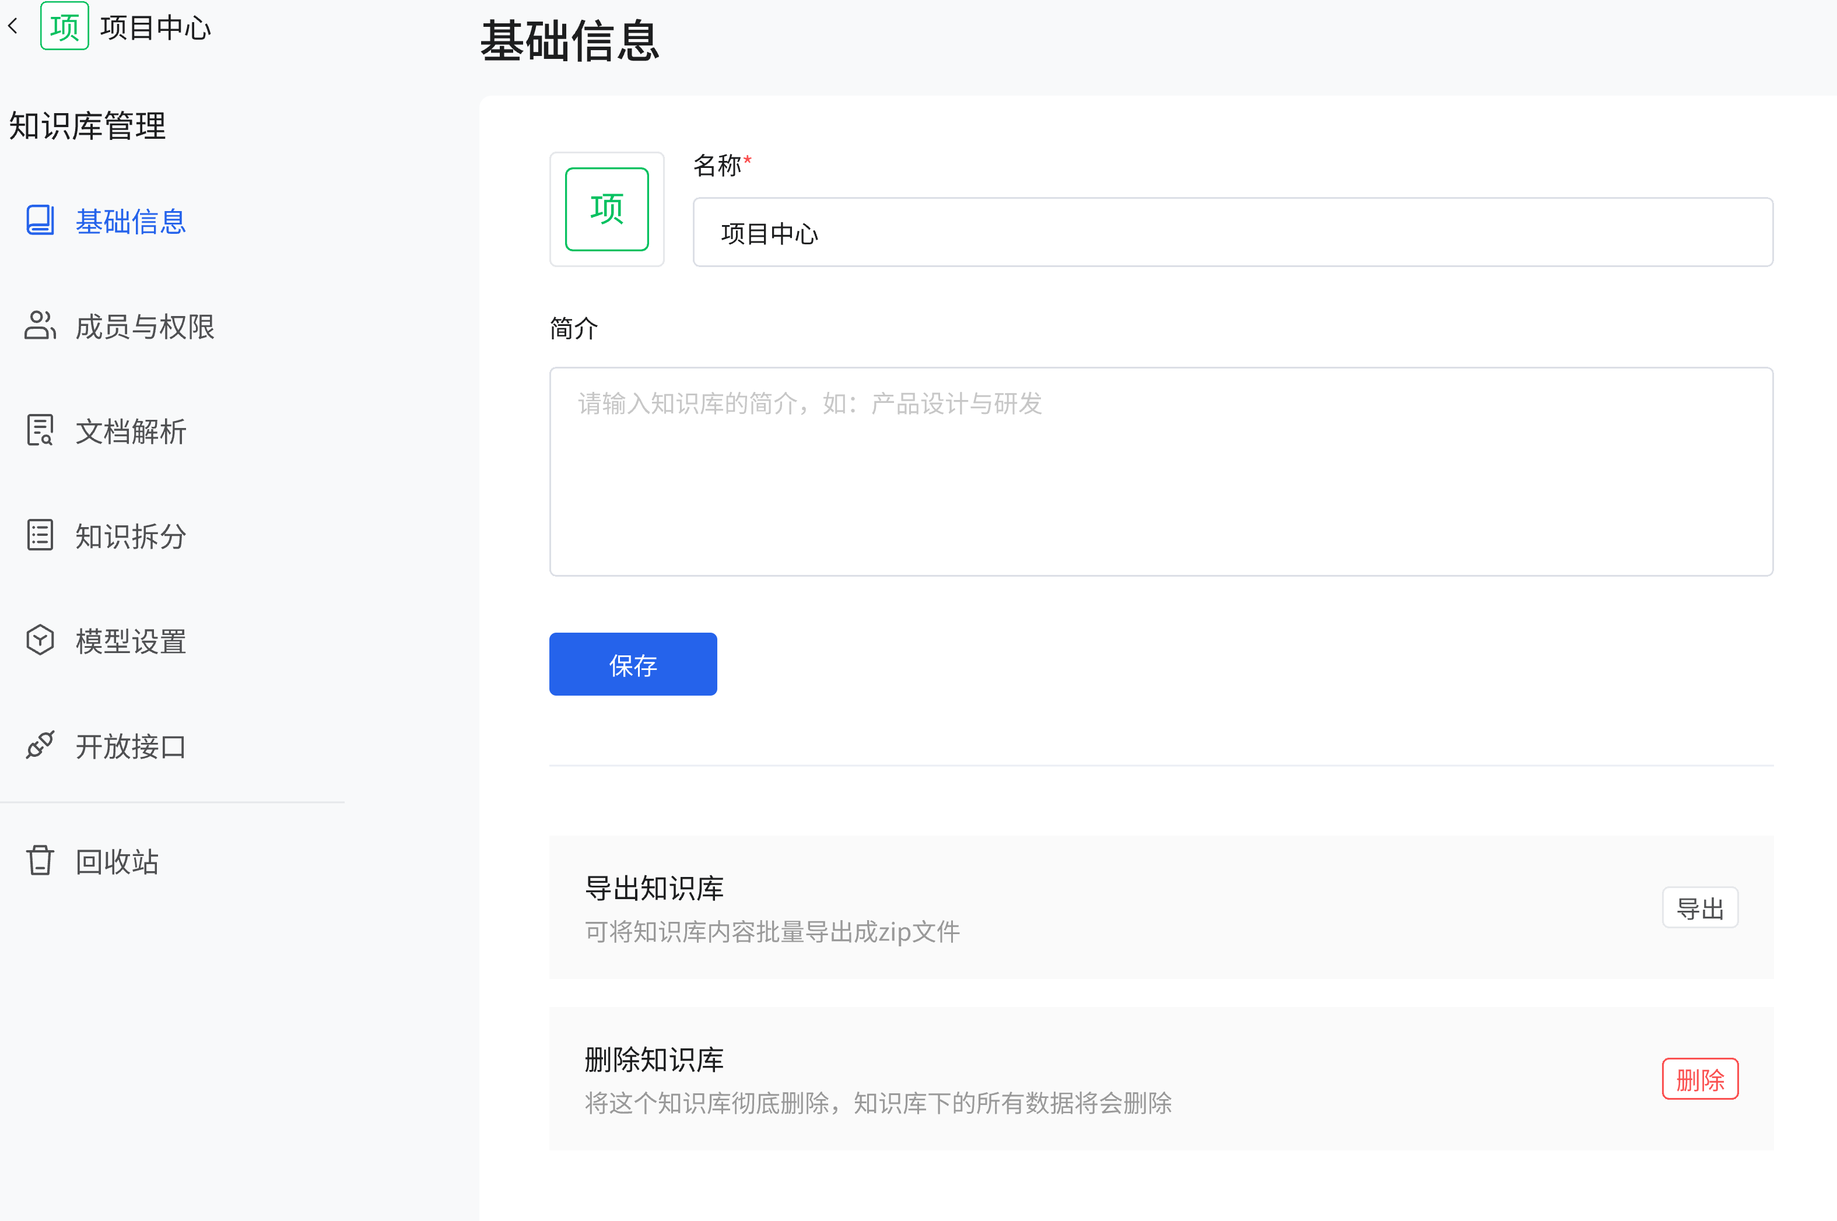Click the red 删除 button

1699,1079
